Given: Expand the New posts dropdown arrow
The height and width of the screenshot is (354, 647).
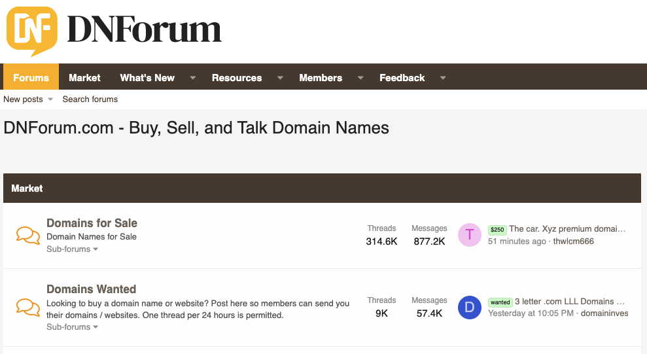Looking at the screenshot, I should [50, 99].
